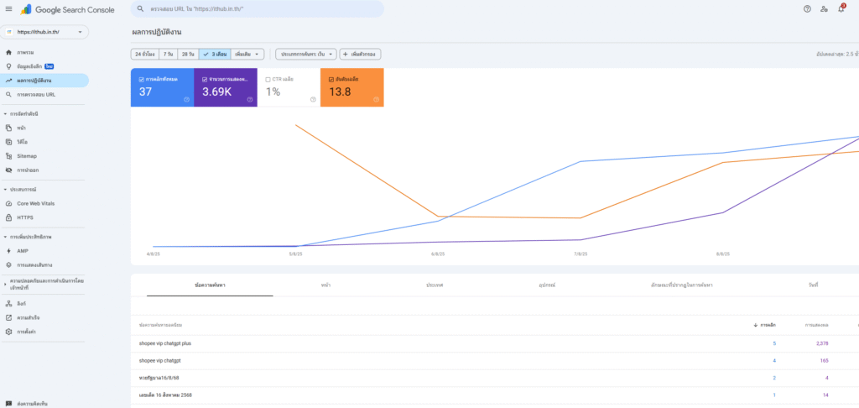Click the Achievements external-link icon
This screenshot has width=859, height=408.
pyautogui.click(x=8, y=317)
